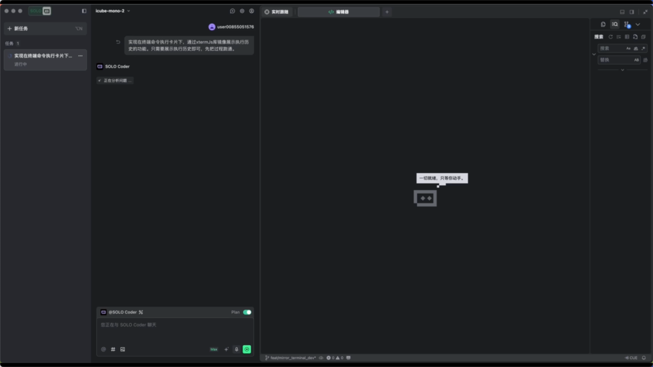Click the robot mascot in editor area
This screenshot has height=367, width=653.
click(425, 198)
